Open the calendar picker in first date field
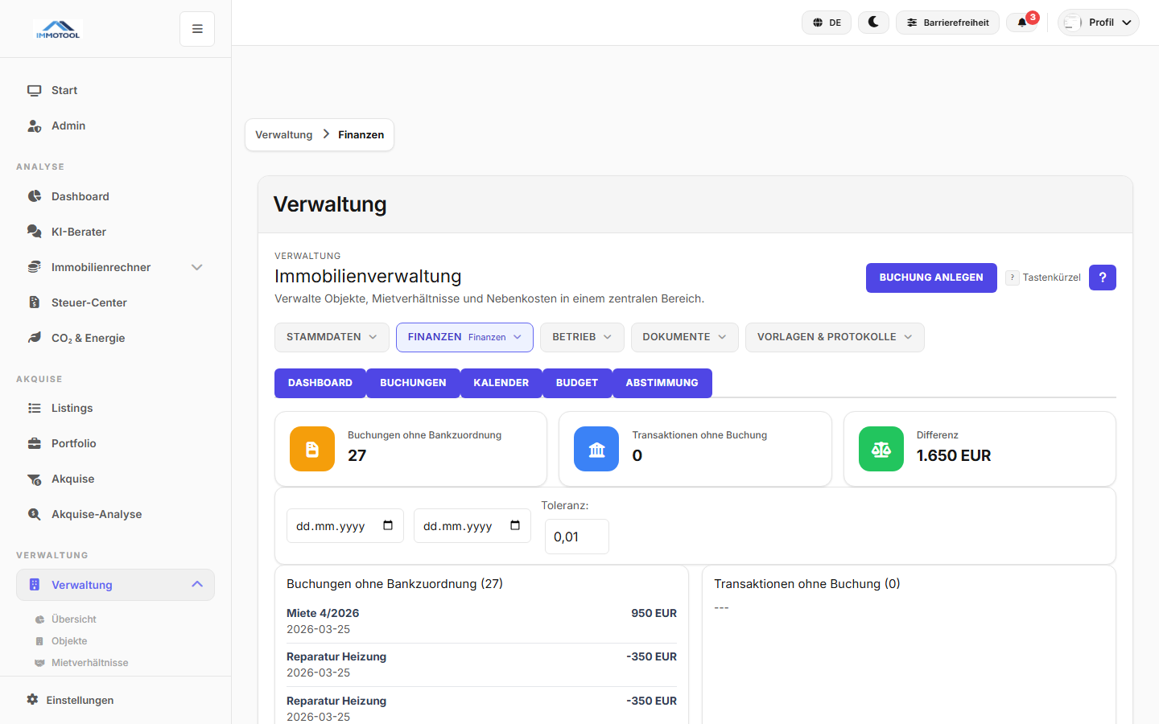Image resolution: width=1159 pixels, height=724 pixels. coord(388,526)
